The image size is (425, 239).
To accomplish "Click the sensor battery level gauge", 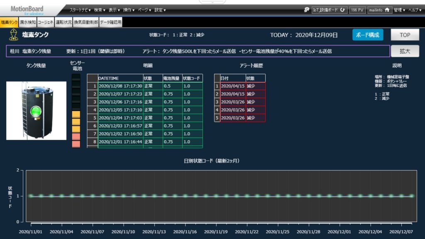I will [x=76, y=110].
